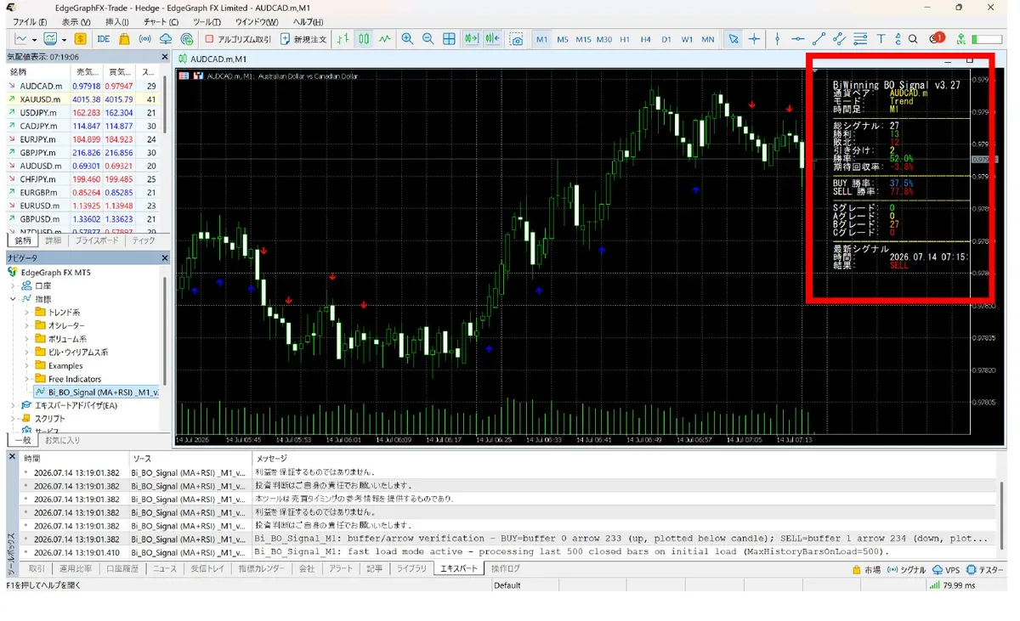The width and height of the screenshot is (1020, 621).
Task: Open the チャート(C) menu
Action: pyautogui.click(x=161, y=22)
